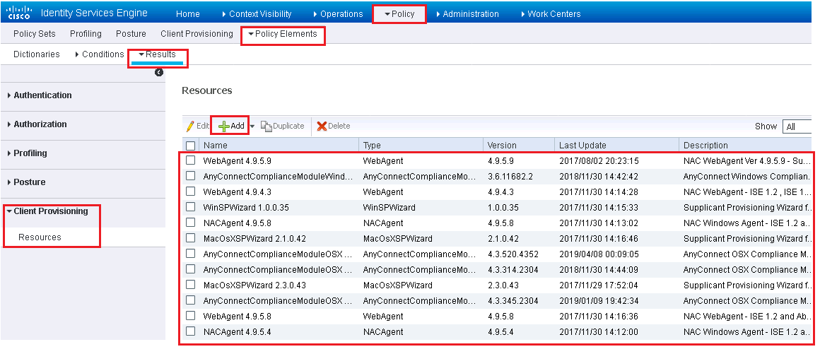Image resolution: width=820 pixels, height=354 pixels.
Task: Check the WebAgent 4.9.5.9 row checkbox
Action: [x=190, y=160]
